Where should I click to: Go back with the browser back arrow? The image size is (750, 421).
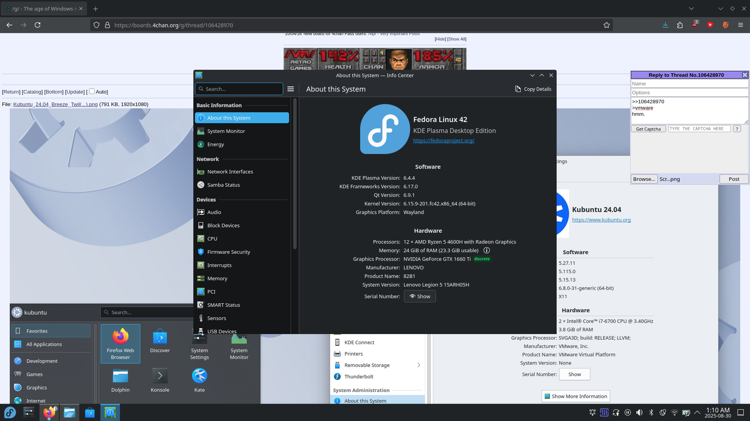pos(9,25)
